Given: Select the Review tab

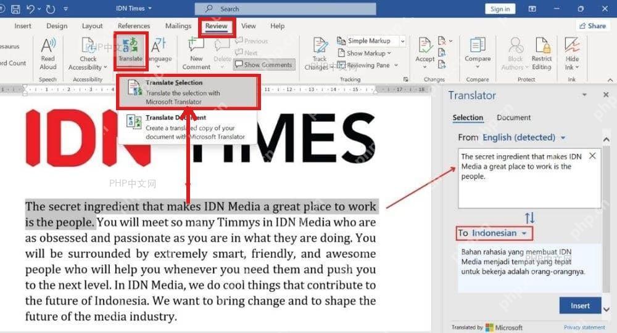Looking at the screenshot, I should click(217, 26).
